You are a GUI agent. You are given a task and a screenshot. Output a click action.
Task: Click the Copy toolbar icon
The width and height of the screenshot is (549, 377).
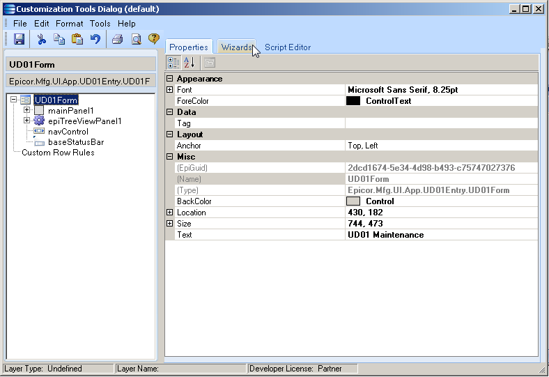coord(59,39)
